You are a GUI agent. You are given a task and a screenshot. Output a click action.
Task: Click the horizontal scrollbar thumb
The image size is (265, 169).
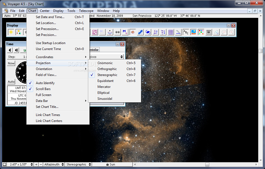coord(207,164)
